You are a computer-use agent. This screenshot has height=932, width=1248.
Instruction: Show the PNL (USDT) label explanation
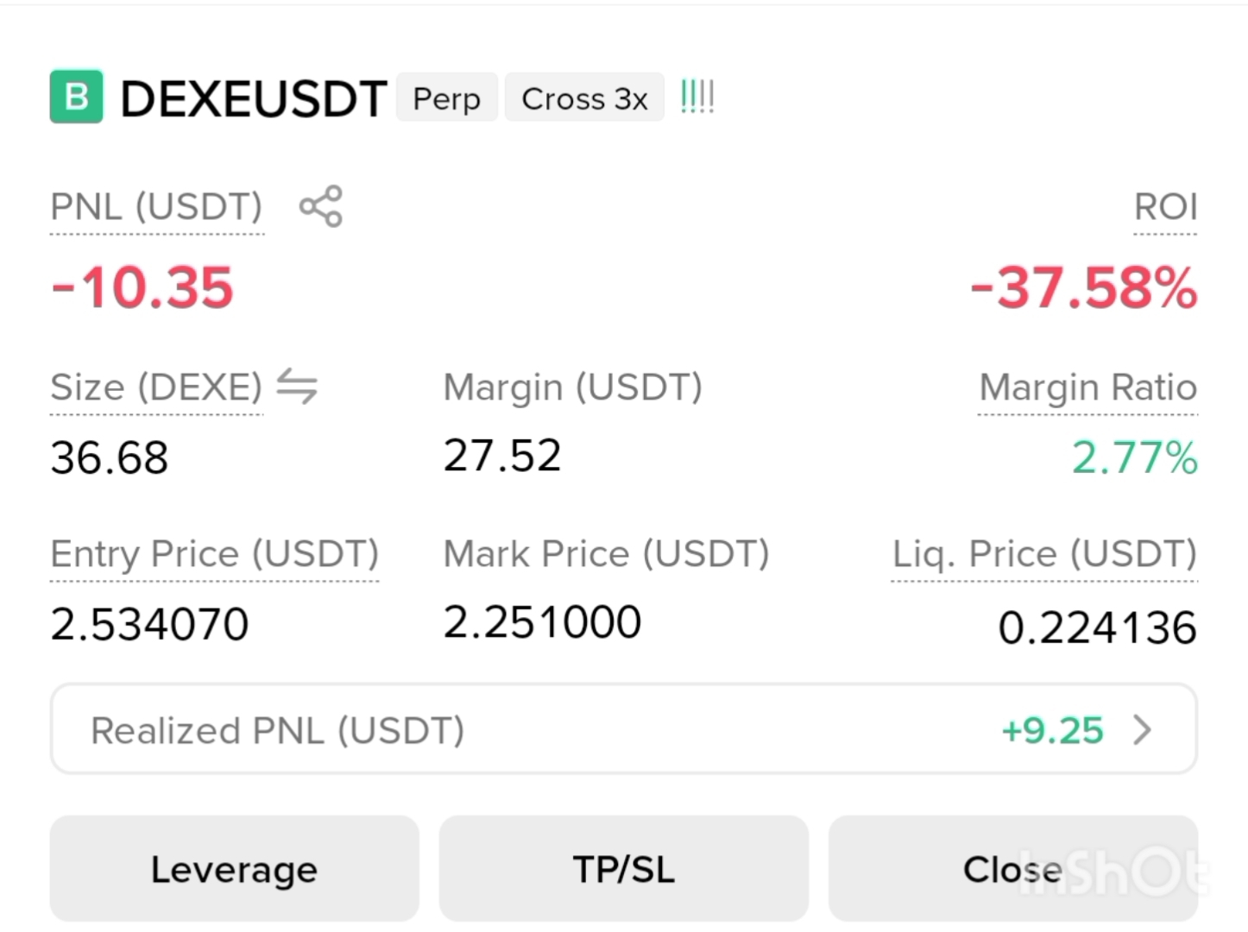[156, 207]
